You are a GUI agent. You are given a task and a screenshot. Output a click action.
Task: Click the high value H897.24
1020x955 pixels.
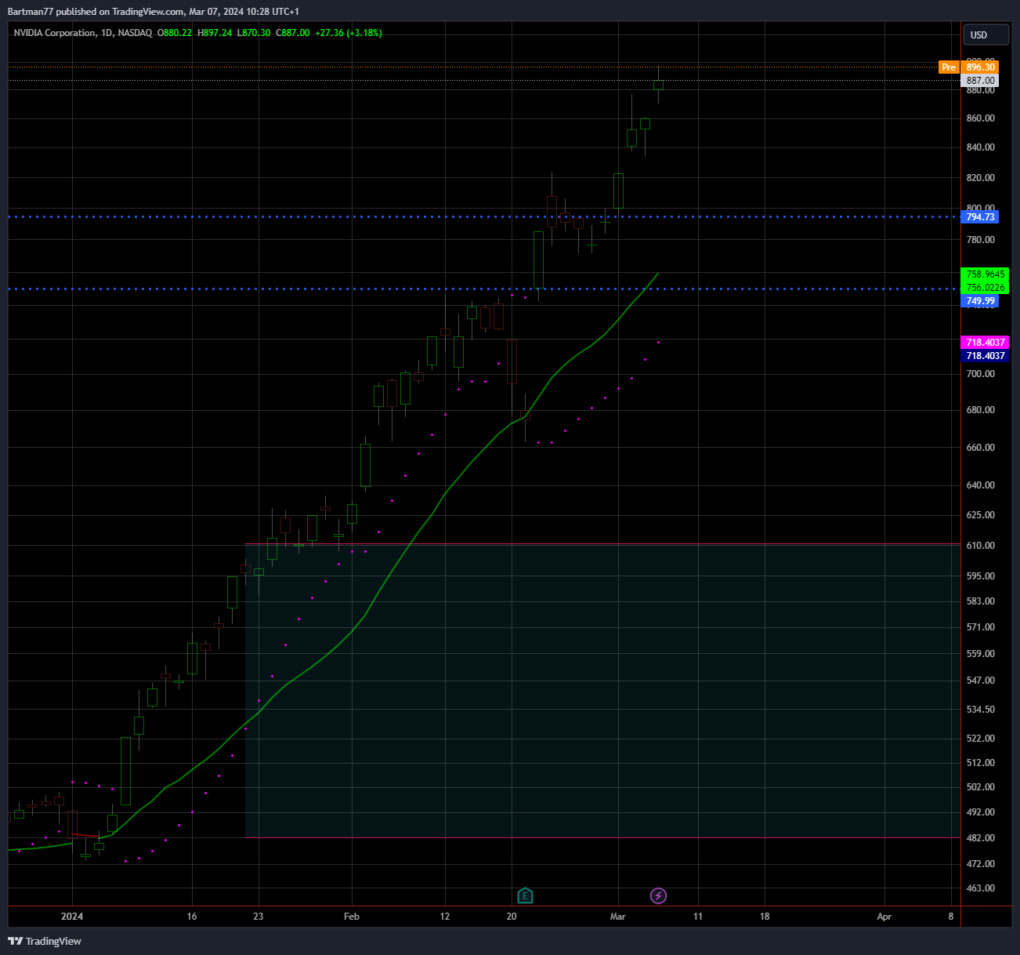(x=215, y=33)
